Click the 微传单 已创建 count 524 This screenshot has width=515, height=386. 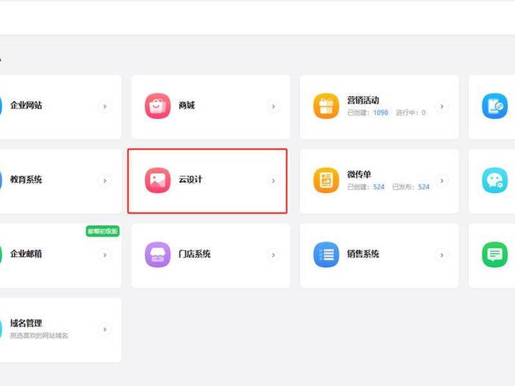(x=379, y=187)
